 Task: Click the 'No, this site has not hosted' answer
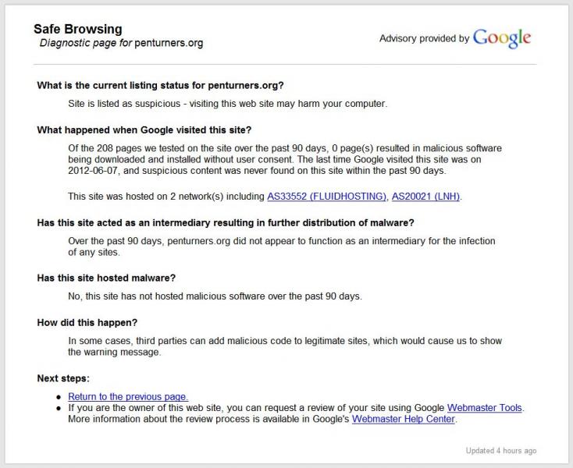click(215, 296)
